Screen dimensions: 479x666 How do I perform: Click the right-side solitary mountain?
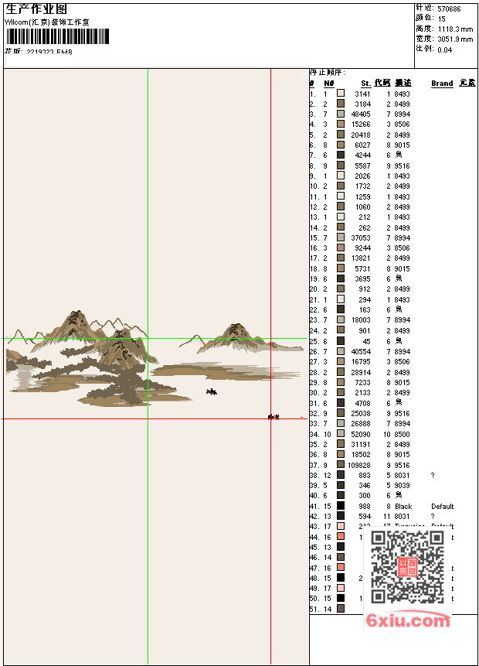click(236, 336)
